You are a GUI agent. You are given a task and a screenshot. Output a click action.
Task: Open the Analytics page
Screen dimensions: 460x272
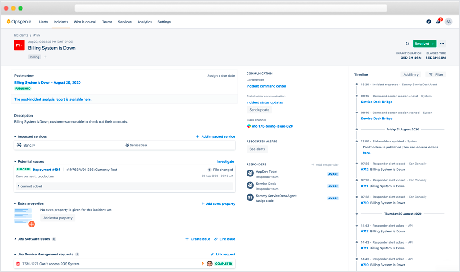tap(145, 22)
